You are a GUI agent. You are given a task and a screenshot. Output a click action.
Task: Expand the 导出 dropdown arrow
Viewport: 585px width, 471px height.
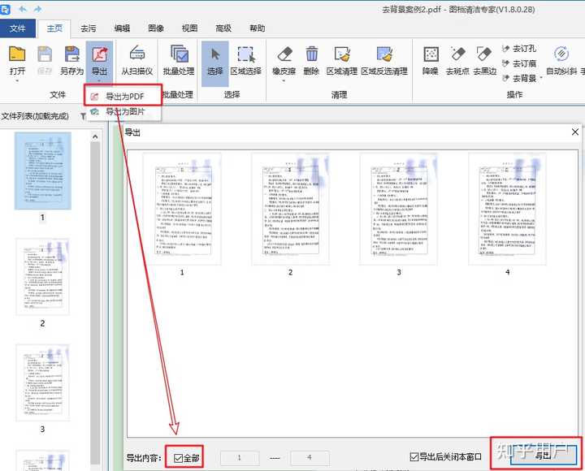pos(100,80)
